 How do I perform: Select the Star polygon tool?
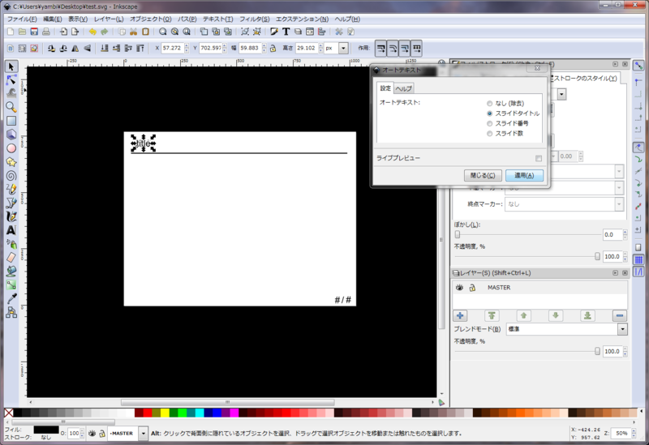click(x=11, y=161)
